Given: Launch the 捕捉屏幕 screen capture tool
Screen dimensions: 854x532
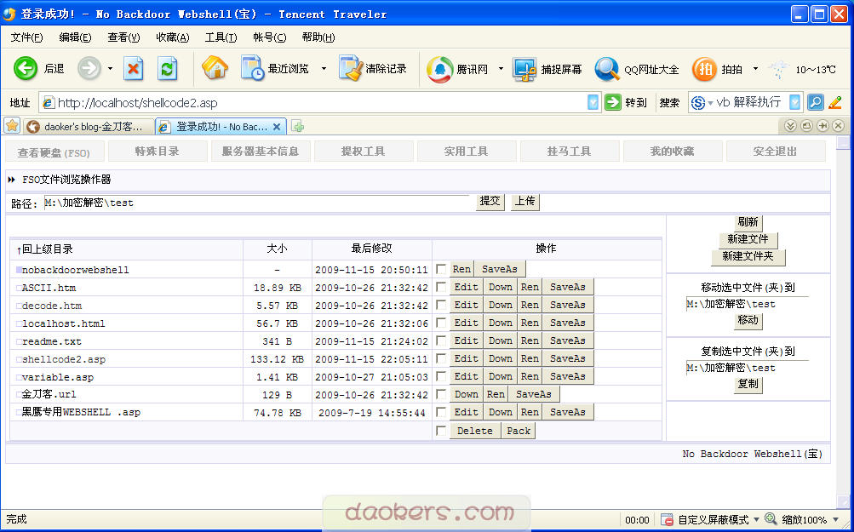Looking at the screenshot, I should pyautogui.click(x=524, y=69).
